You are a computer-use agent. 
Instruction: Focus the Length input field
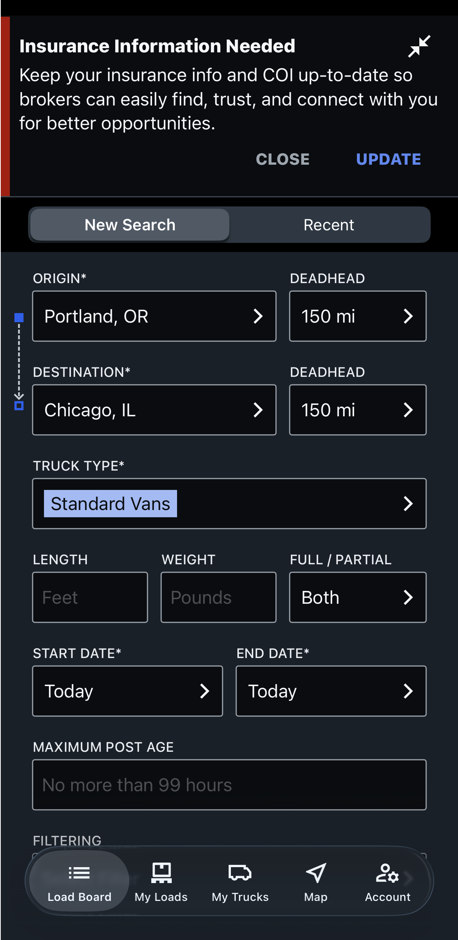tap(90, 597)
